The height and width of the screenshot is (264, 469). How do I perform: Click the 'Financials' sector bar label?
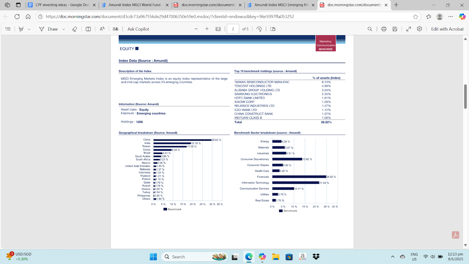tap(263, 177)
